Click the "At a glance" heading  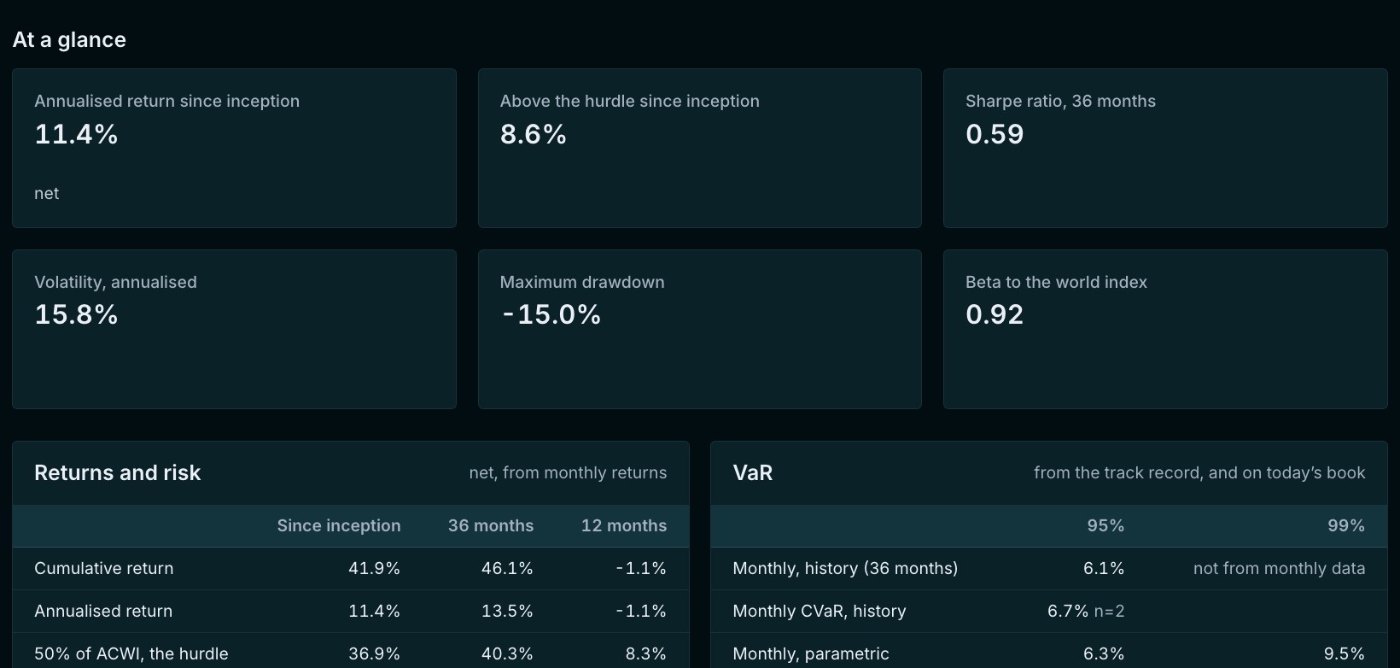69,40
